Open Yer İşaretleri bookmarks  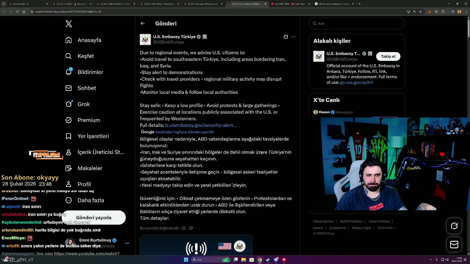coord(87,136)
